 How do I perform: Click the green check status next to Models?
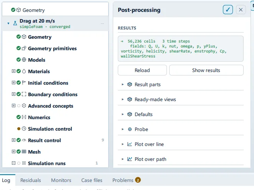click(x=19, y=60)
